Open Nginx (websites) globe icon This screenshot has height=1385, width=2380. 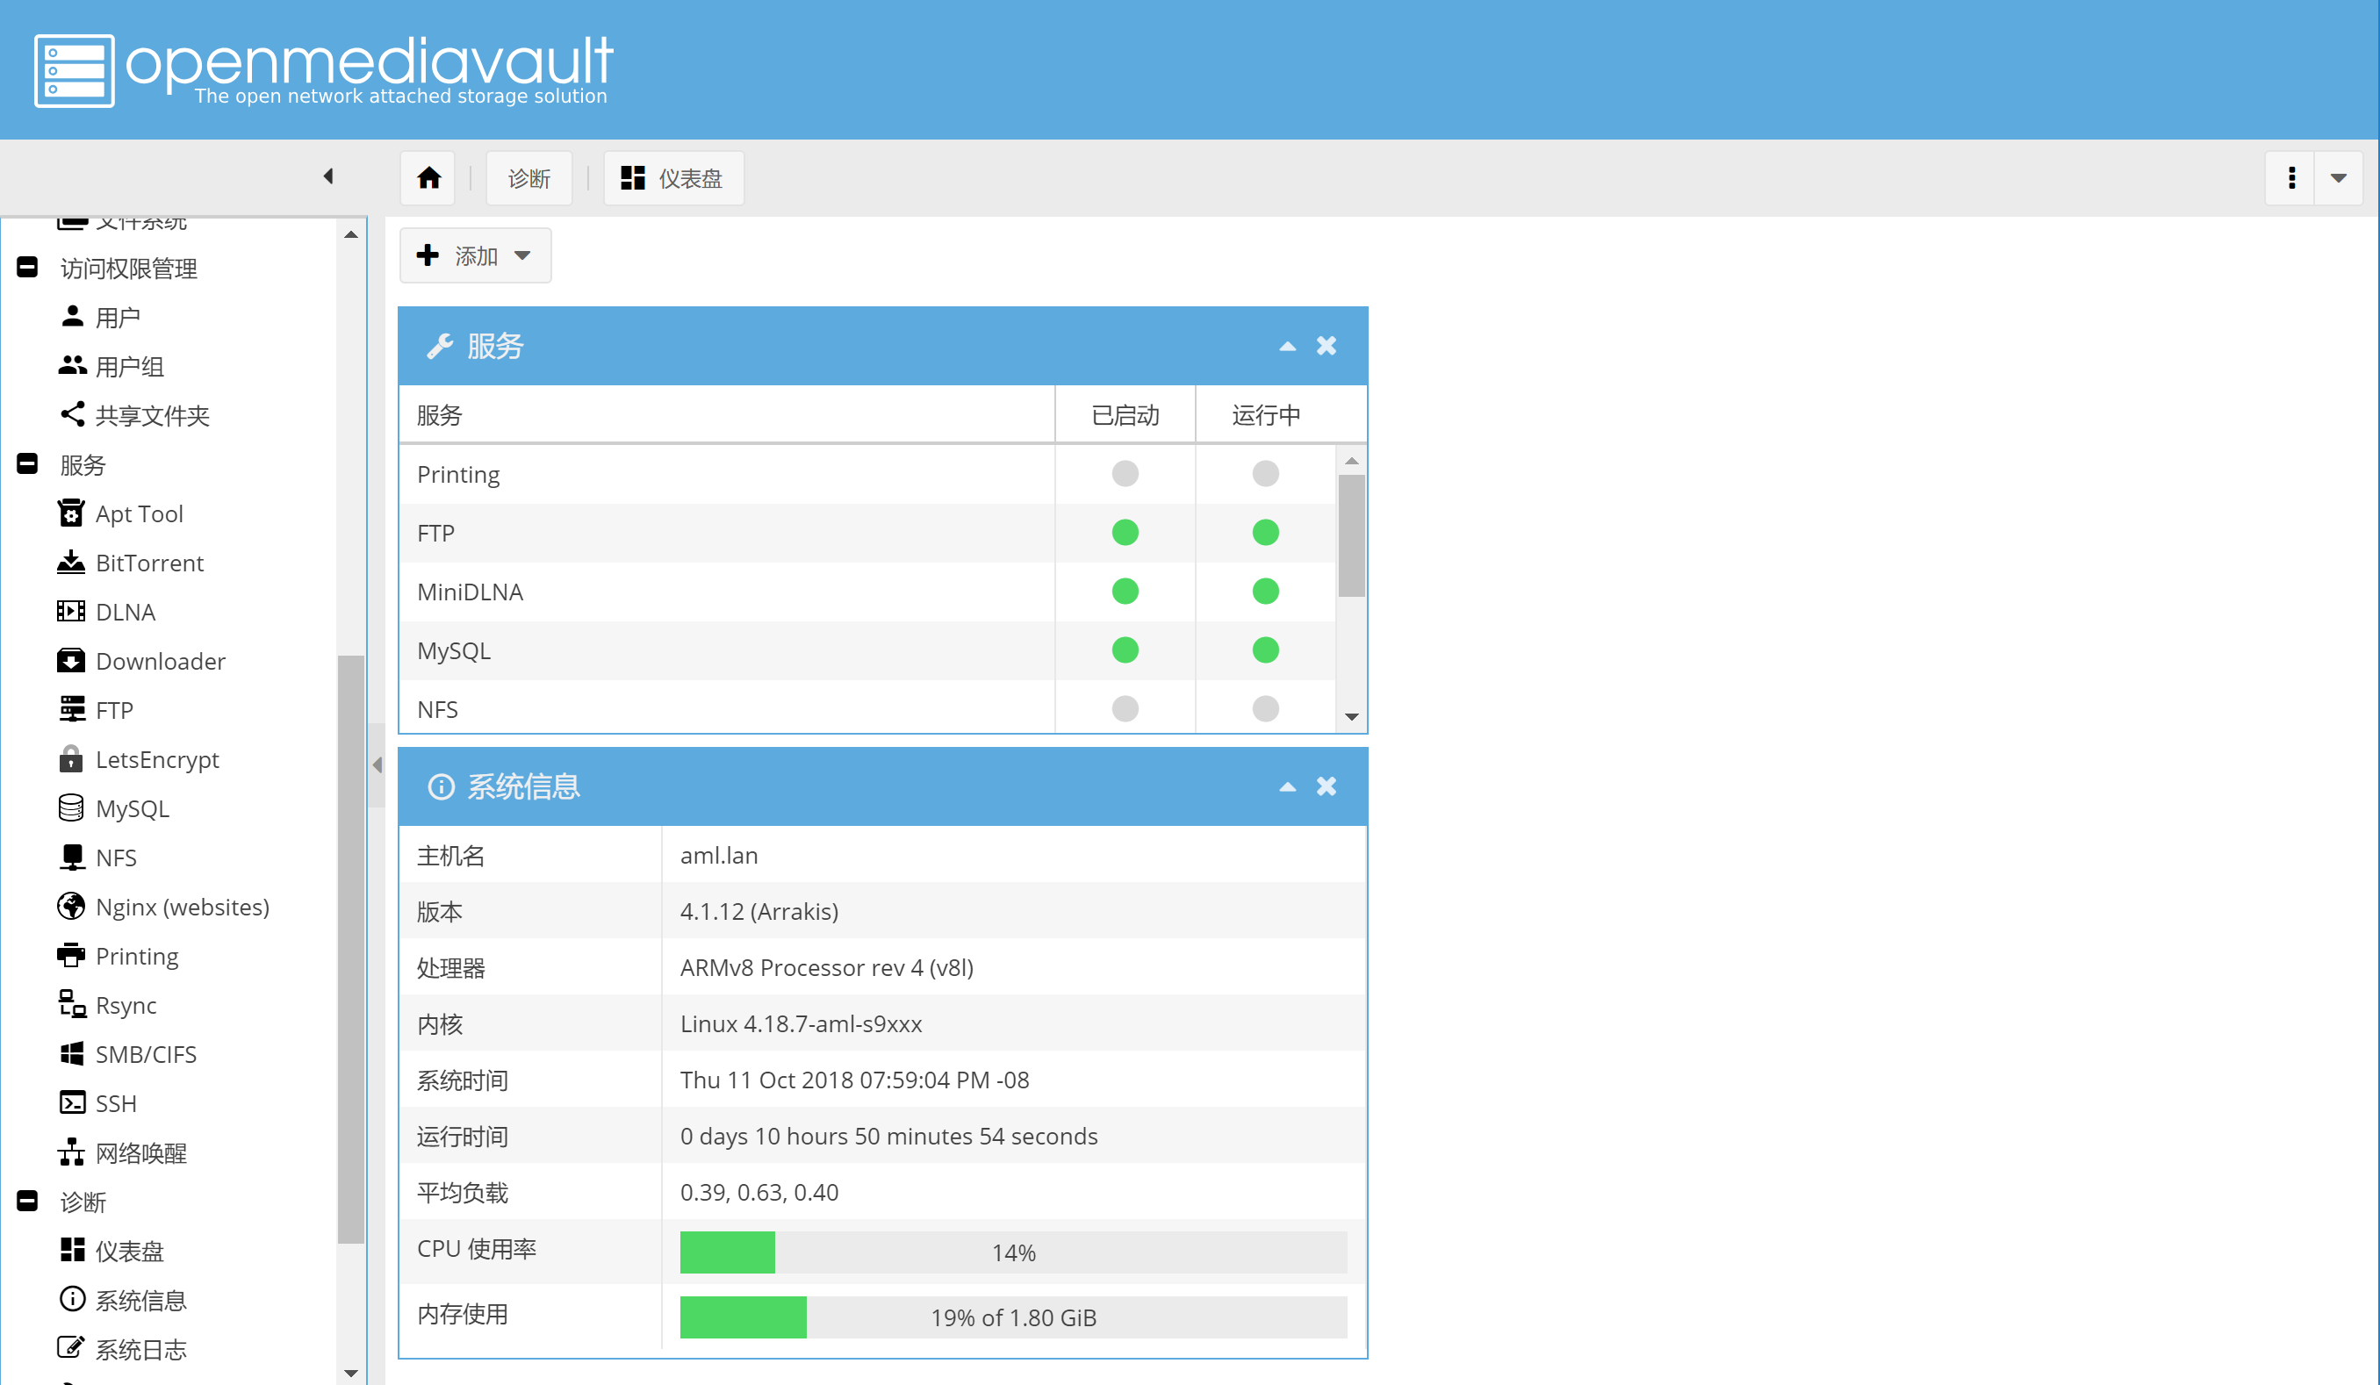(71, 907)
